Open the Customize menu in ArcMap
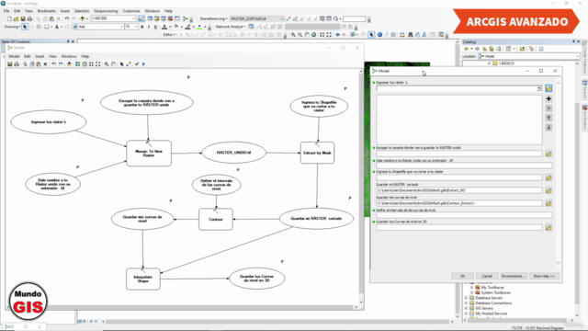 pyautogui.click(x=131, y=11)
